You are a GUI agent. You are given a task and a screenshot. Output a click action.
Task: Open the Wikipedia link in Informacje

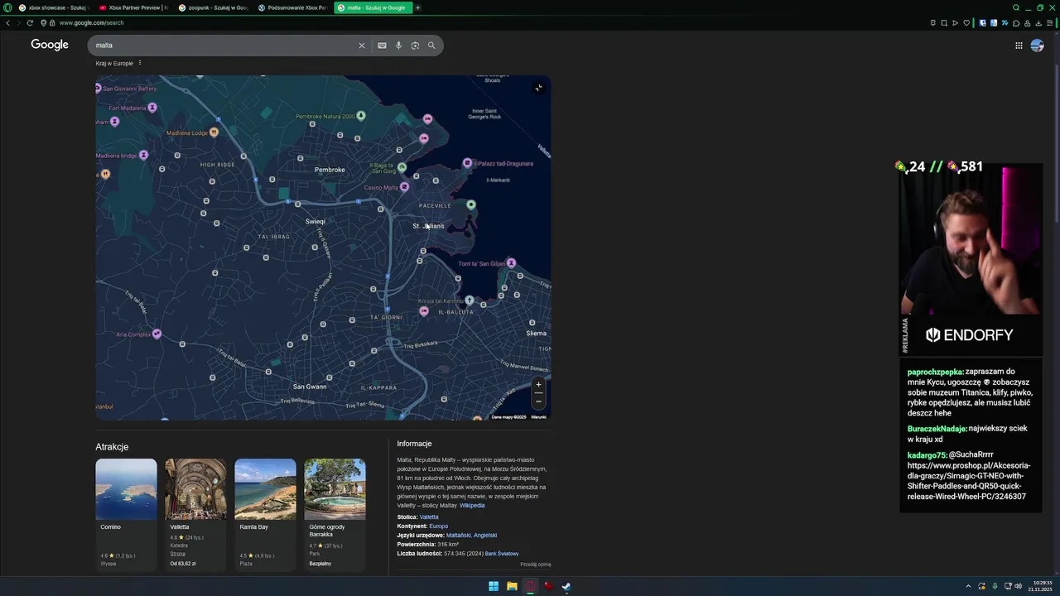pyautogui.click(x=472, y=505)
